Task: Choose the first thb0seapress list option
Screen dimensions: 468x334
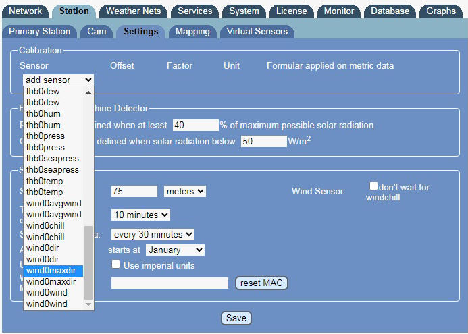Action: pyautogui.click(x=53, y=159)
